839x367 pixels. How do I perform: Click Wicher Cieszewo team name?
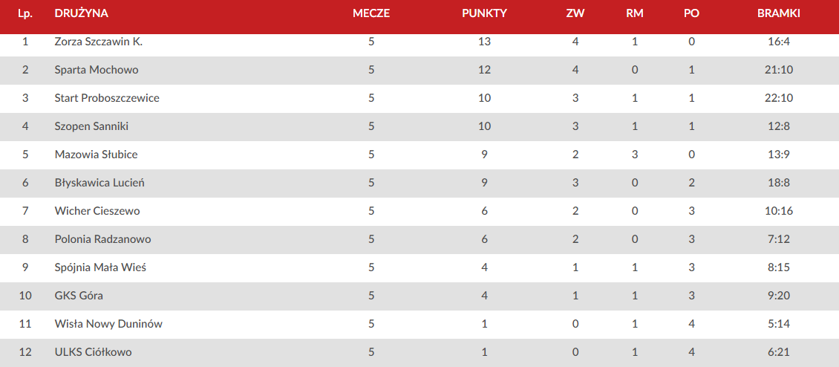tap(97, 211)
